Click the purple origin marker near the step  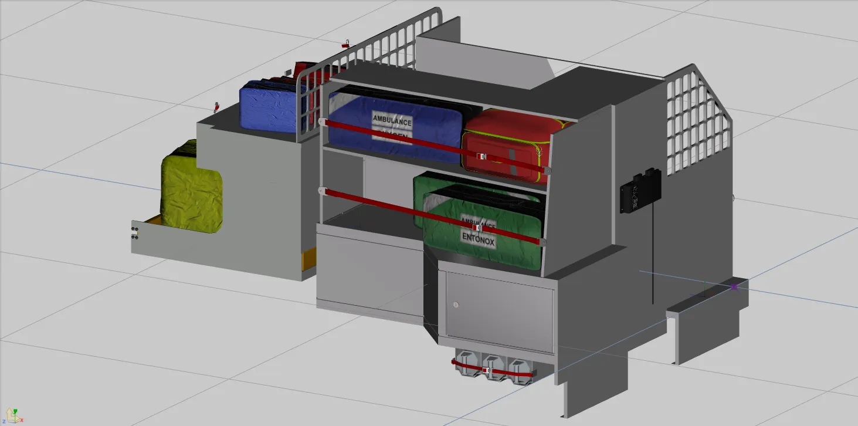[734, 287]
